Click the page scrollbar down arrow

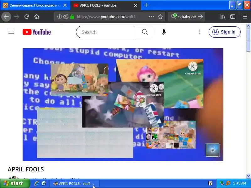[x=248, y=176]
